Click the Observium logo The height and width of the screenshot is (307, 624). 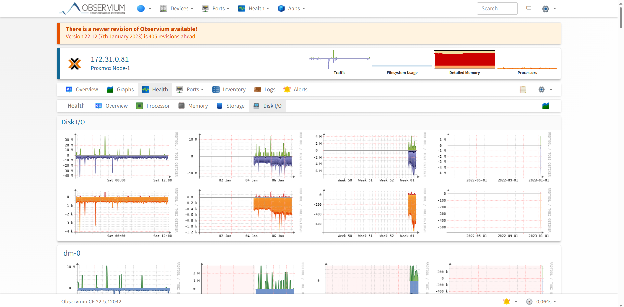point(93,8)
